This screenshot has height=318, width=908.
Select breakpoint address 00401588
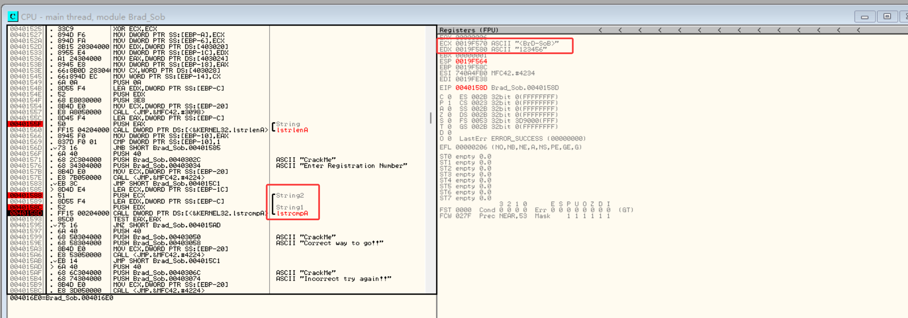point(26,196)
